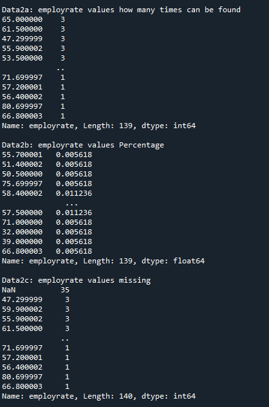The image size is (269, 407).
Task: Select the 55.700001 percentage row
Action: click(47, 155)
